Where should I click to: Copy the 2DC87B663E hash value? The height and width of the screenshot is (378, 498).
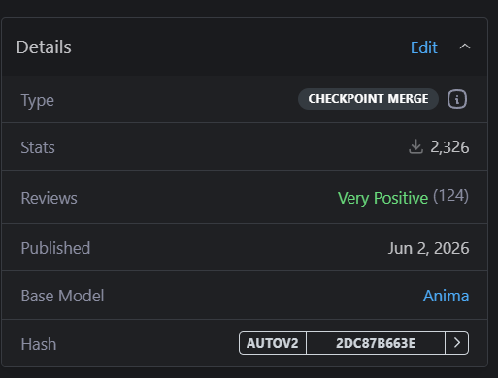point(376,343)
